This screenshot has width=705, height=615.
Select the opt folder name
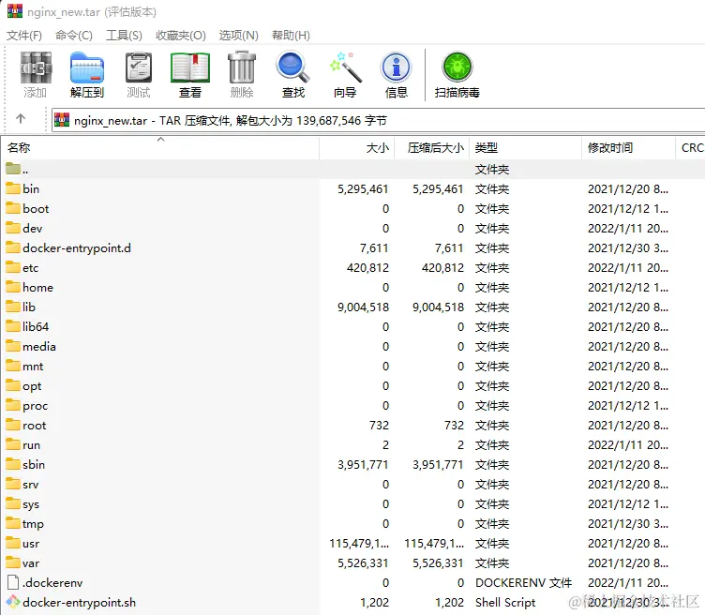pos(32,386)
